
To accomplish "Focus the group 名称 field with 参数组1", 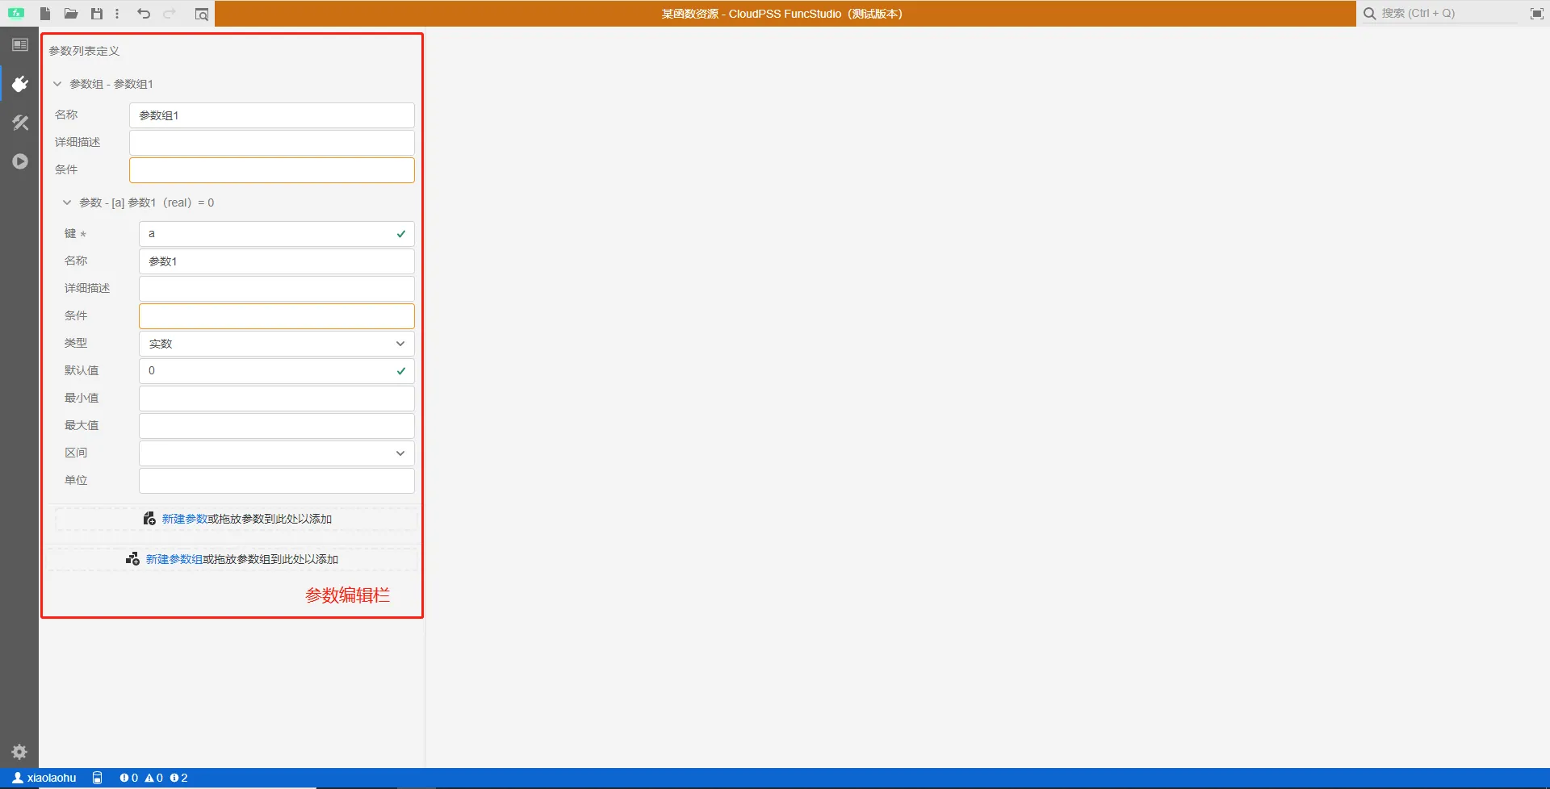I will tap(272, 115).
